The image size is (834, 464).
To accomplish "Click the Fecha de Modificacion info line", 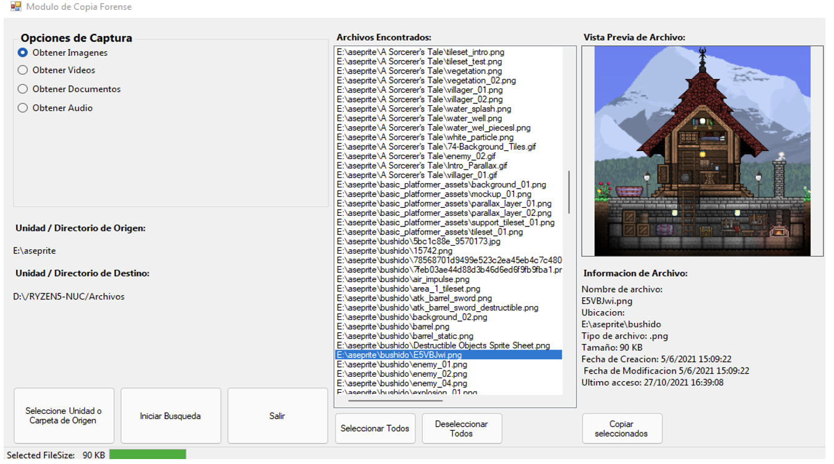I will click(x=666, y=371).
